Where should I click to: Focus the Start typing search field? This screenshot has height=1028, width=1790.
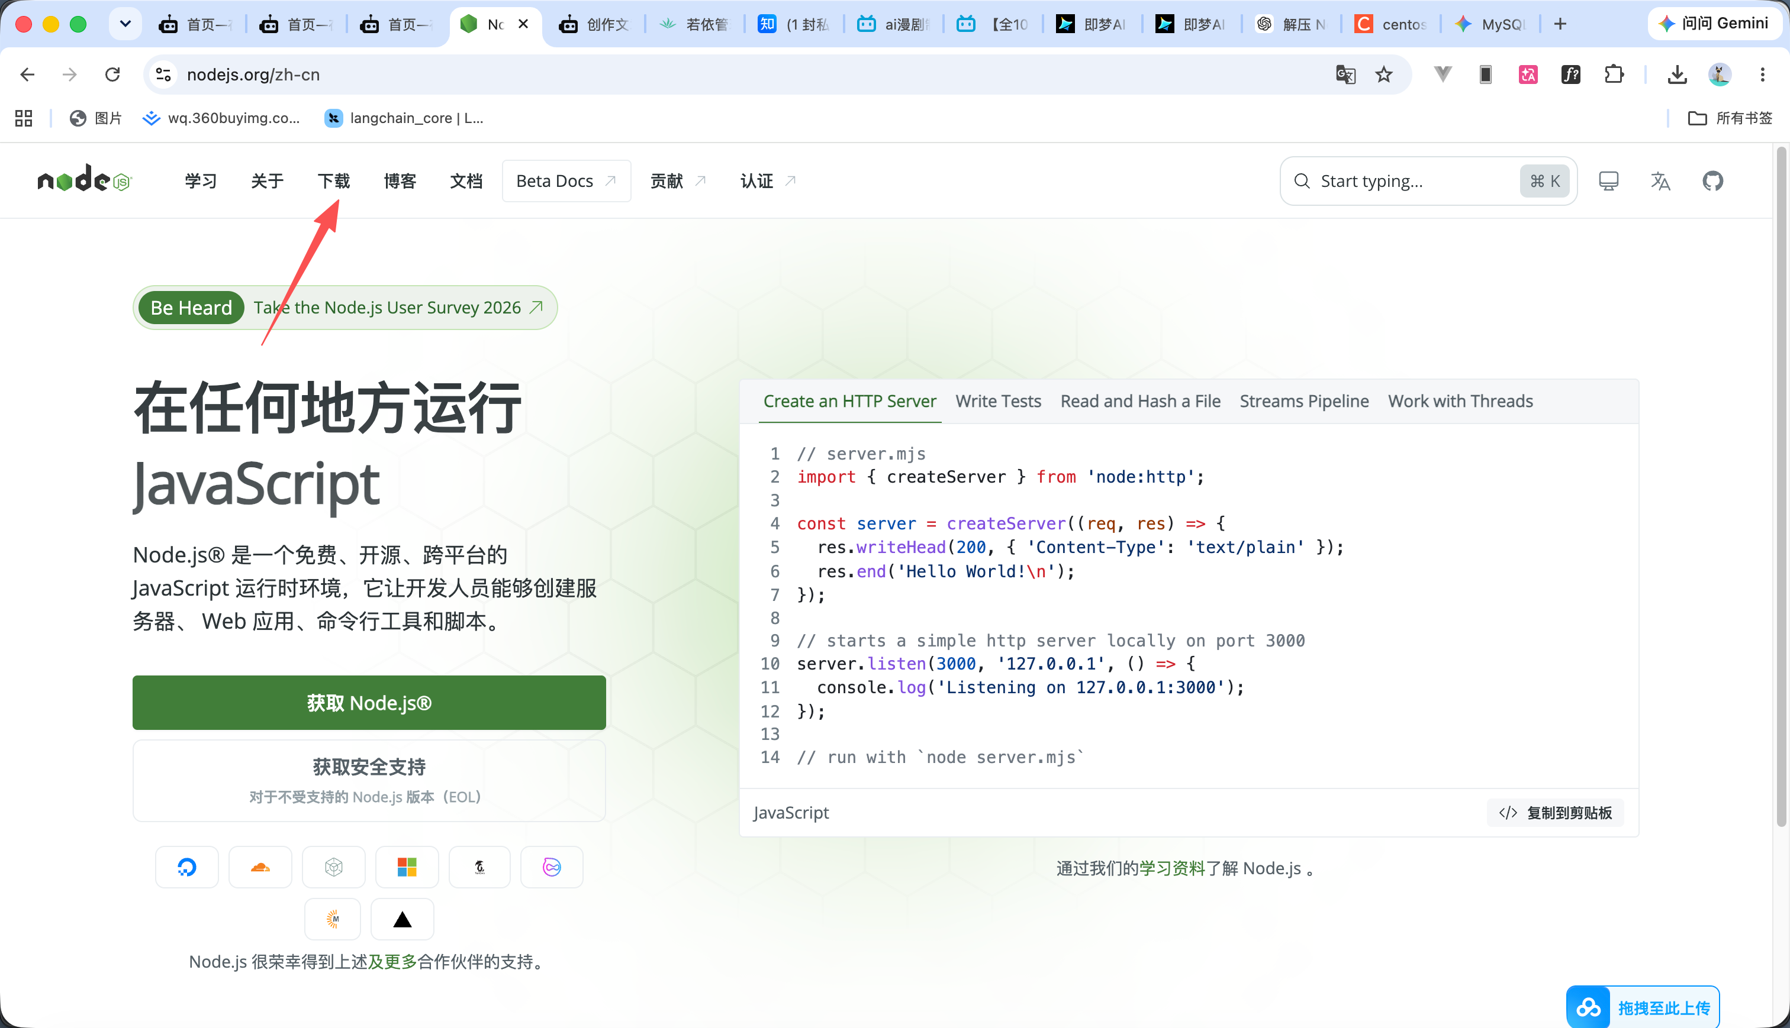tap(1428, 181)
